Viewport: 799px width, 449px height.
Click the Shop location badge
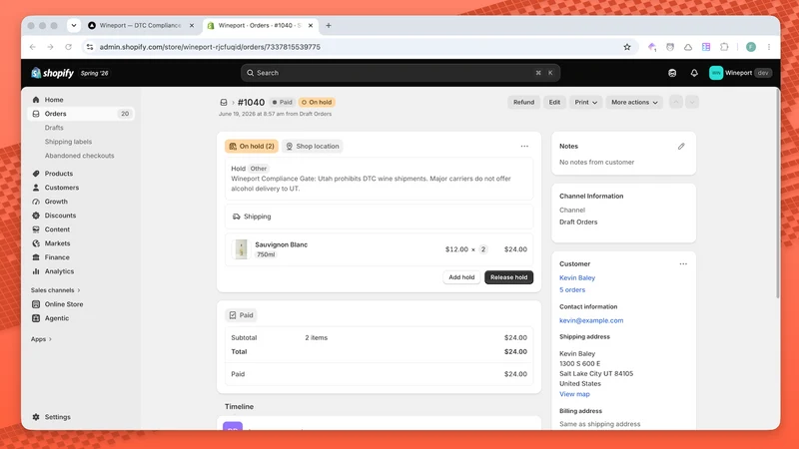tap(313, 146)
